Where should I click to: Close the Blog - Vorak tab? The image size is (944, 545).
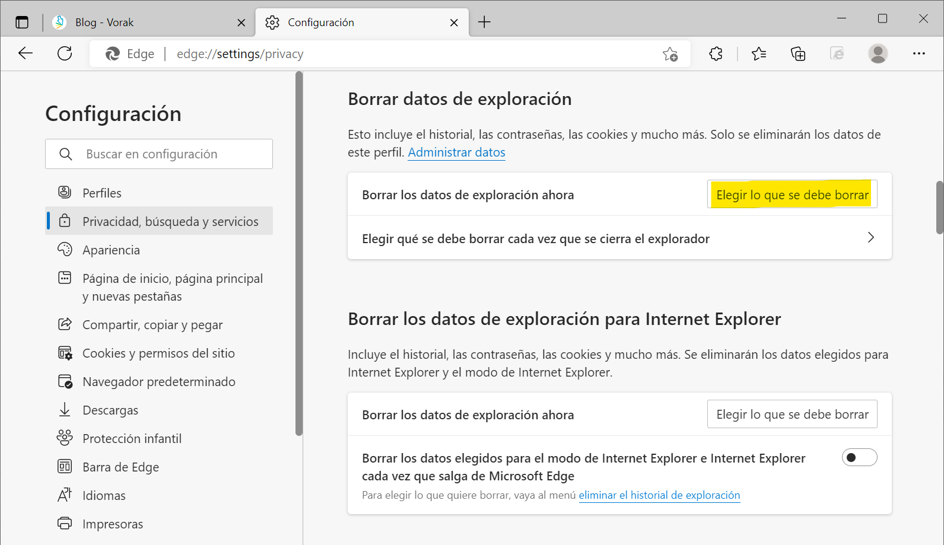pyautogui.click(x=241, y=23)
